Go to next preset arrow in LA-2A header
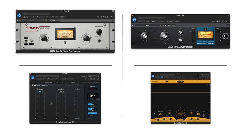Screen dimensions: 245x134 coord(20,21)
